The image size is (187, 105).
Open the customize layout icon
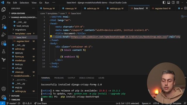[178, 3]
